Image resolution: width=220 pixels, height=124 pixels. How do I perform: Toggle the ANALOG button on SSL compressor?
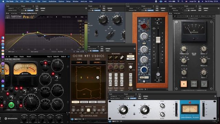coord(194,84)
